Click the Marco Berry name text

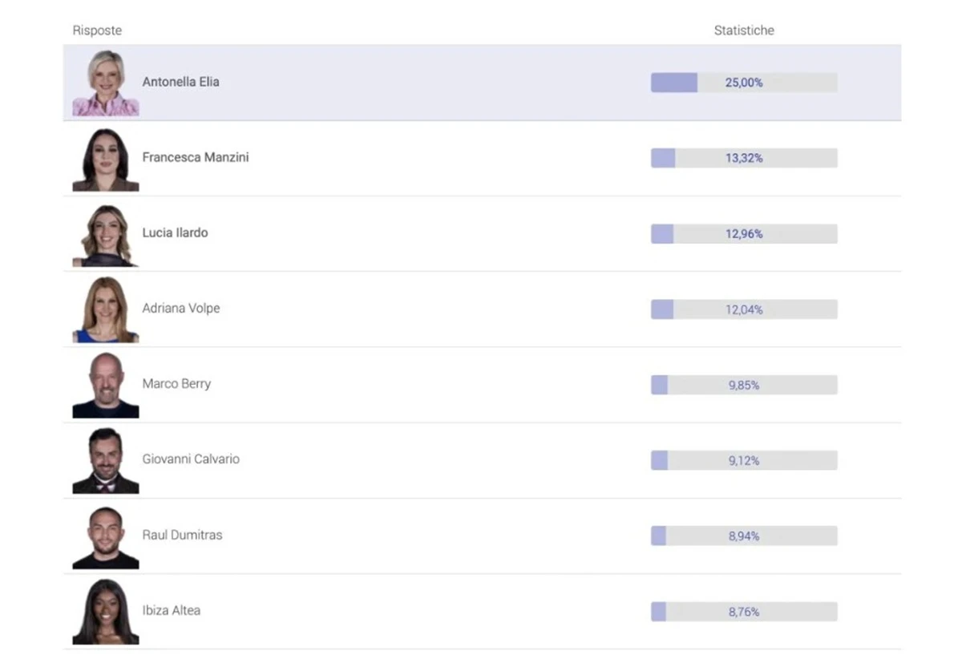point(176,383)
